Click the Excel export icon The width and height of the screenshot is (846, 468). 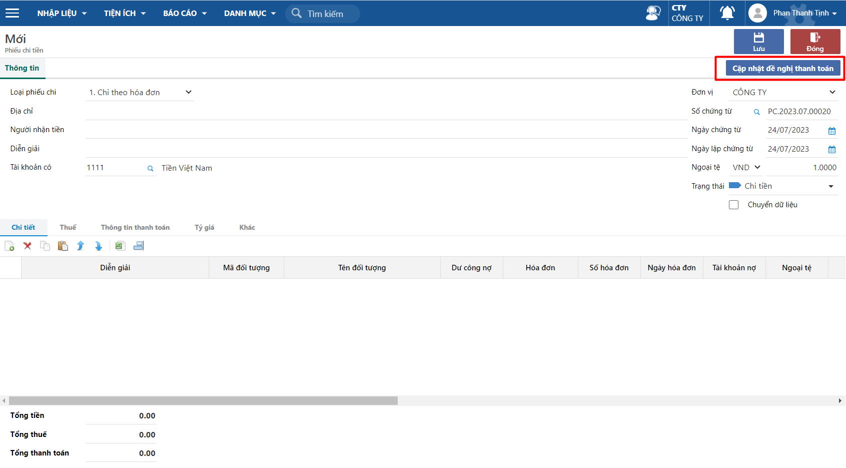[120, 246]
